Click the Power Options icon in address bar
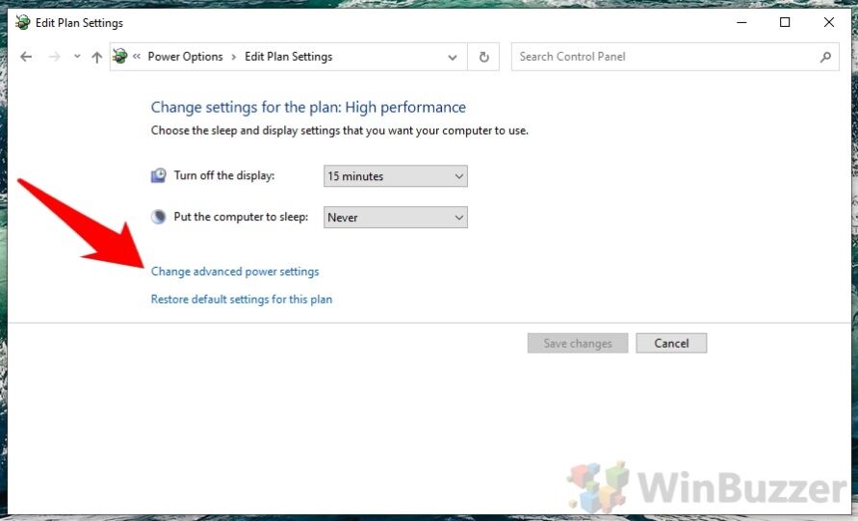The width and height of the screenshot is (858, 521). [119, 56]
